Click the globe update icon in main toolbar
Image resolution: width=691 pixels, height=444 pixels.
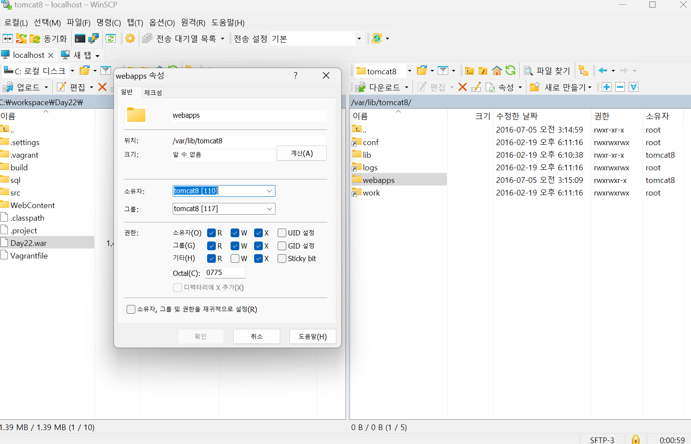click(377, 39)
